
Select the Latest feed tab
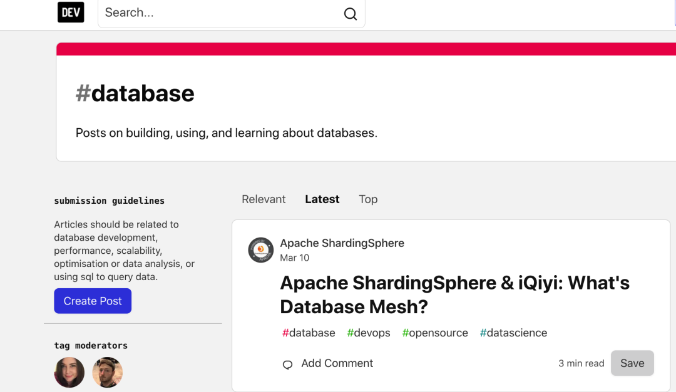[322, 199]
